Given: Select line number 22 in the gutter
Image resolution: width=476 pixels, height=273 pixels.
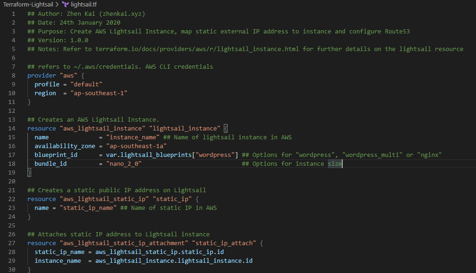Looking at the screenshot, I should (x=12, y=199).
